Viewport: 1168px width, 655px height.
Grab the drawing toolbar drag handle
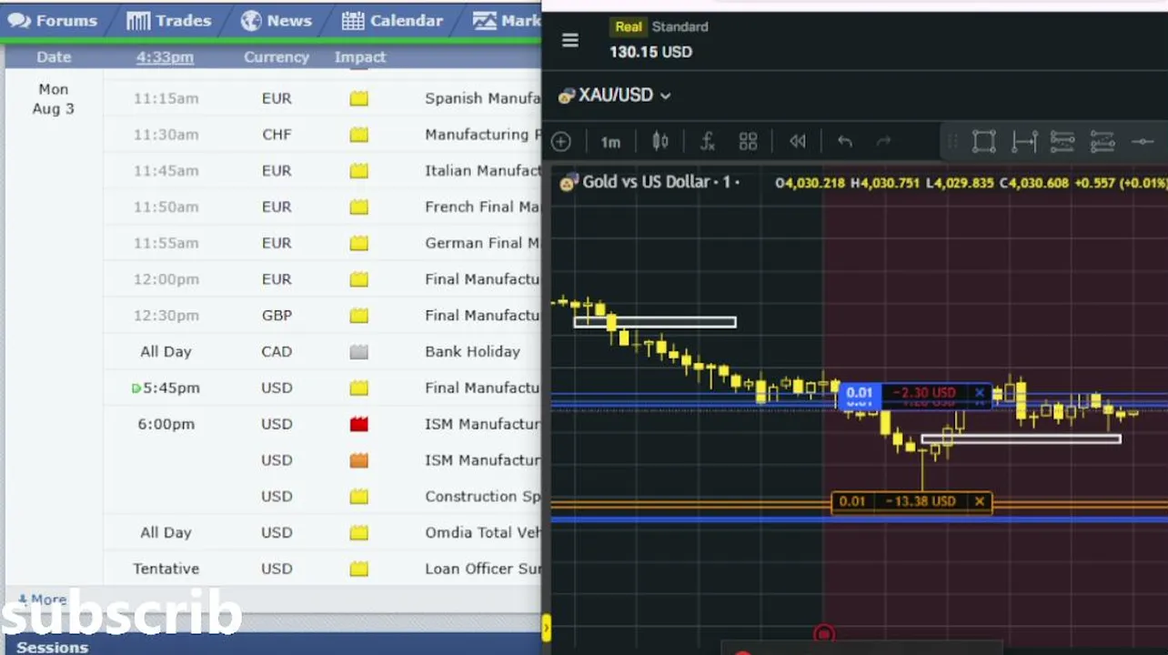point(952,141)
